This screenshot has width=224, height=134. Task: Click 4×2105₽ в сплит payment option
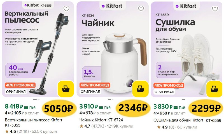coord(22,113)
